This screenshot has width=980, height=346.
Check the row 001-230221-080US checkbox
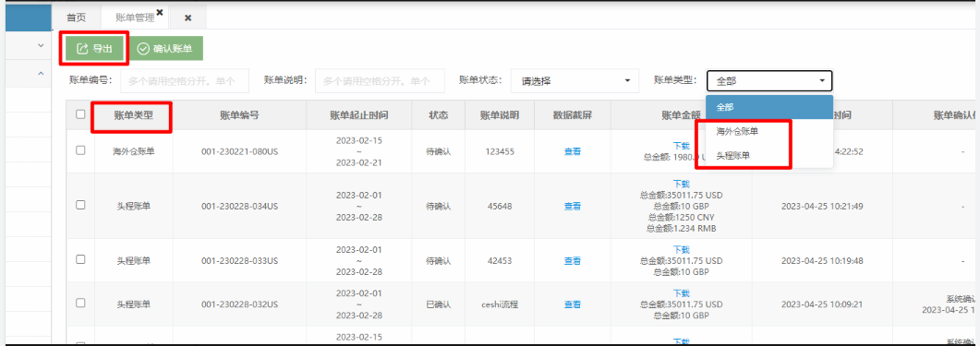point(80,149)
